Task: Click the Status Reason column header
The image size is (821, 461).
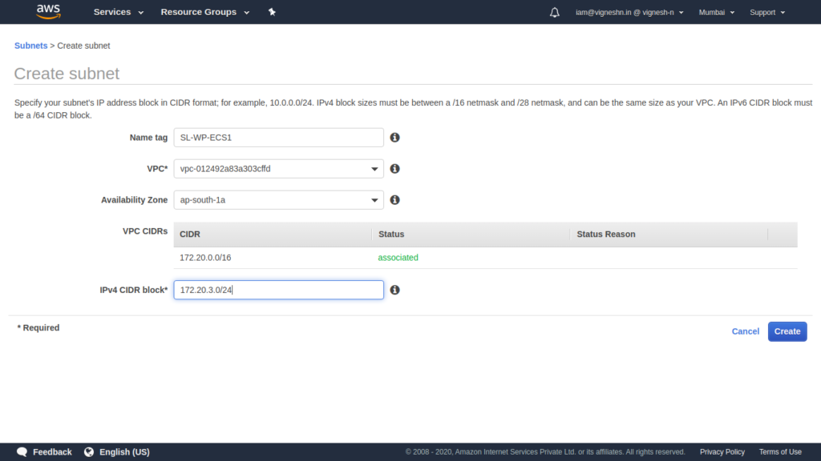Action: pyautogui.click(x=606, y=235)
